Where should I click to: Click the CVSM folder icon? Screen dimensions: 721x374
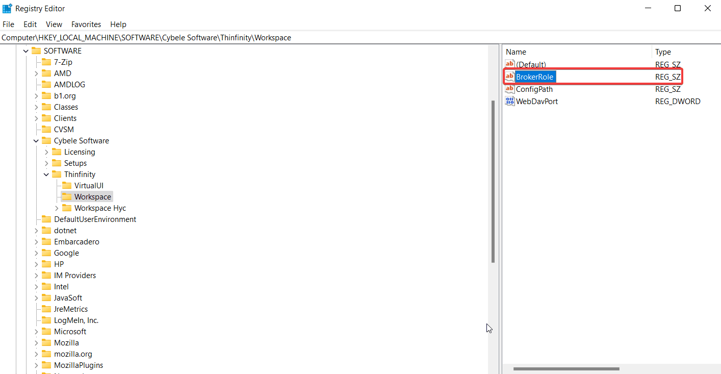coord(46,130)
